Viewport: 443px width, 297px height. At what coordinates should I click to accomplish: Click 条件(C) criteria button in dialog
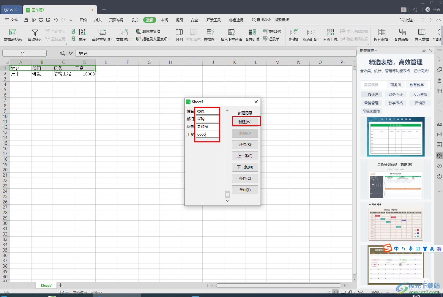point(245,178)
